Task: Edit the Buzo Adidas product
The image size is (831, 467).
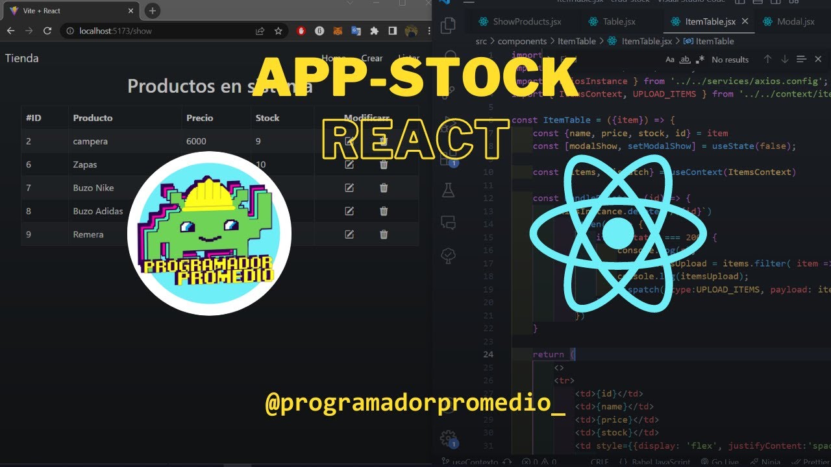Action: click(x=349, y=211)
